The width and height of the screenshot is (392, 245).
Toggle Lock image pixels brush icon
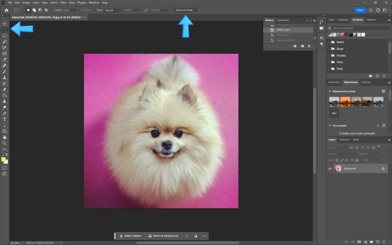point(342,160)
